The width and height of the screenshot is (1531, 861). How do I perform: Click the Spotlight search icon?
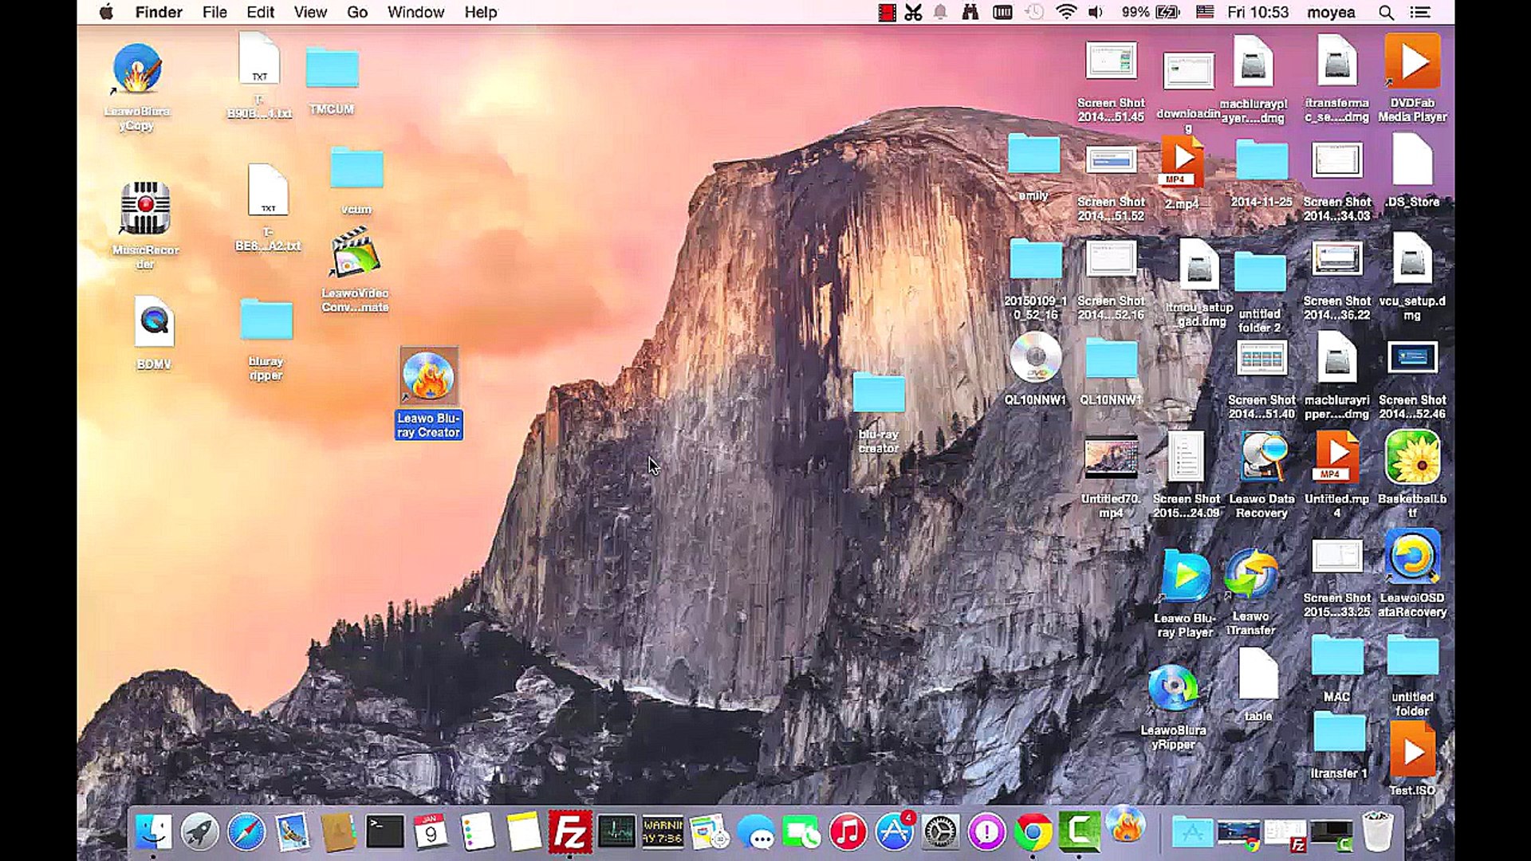point(1386,12)
